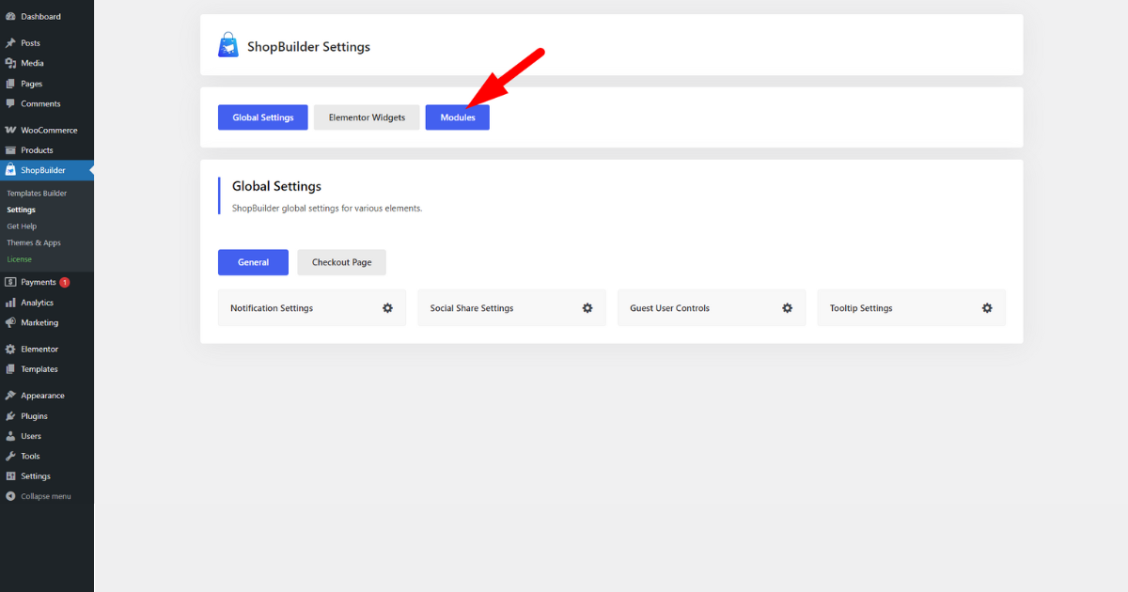The image size is (1128, 592).
Task: Click the Global Settings section heading
Action: [276, 186]
